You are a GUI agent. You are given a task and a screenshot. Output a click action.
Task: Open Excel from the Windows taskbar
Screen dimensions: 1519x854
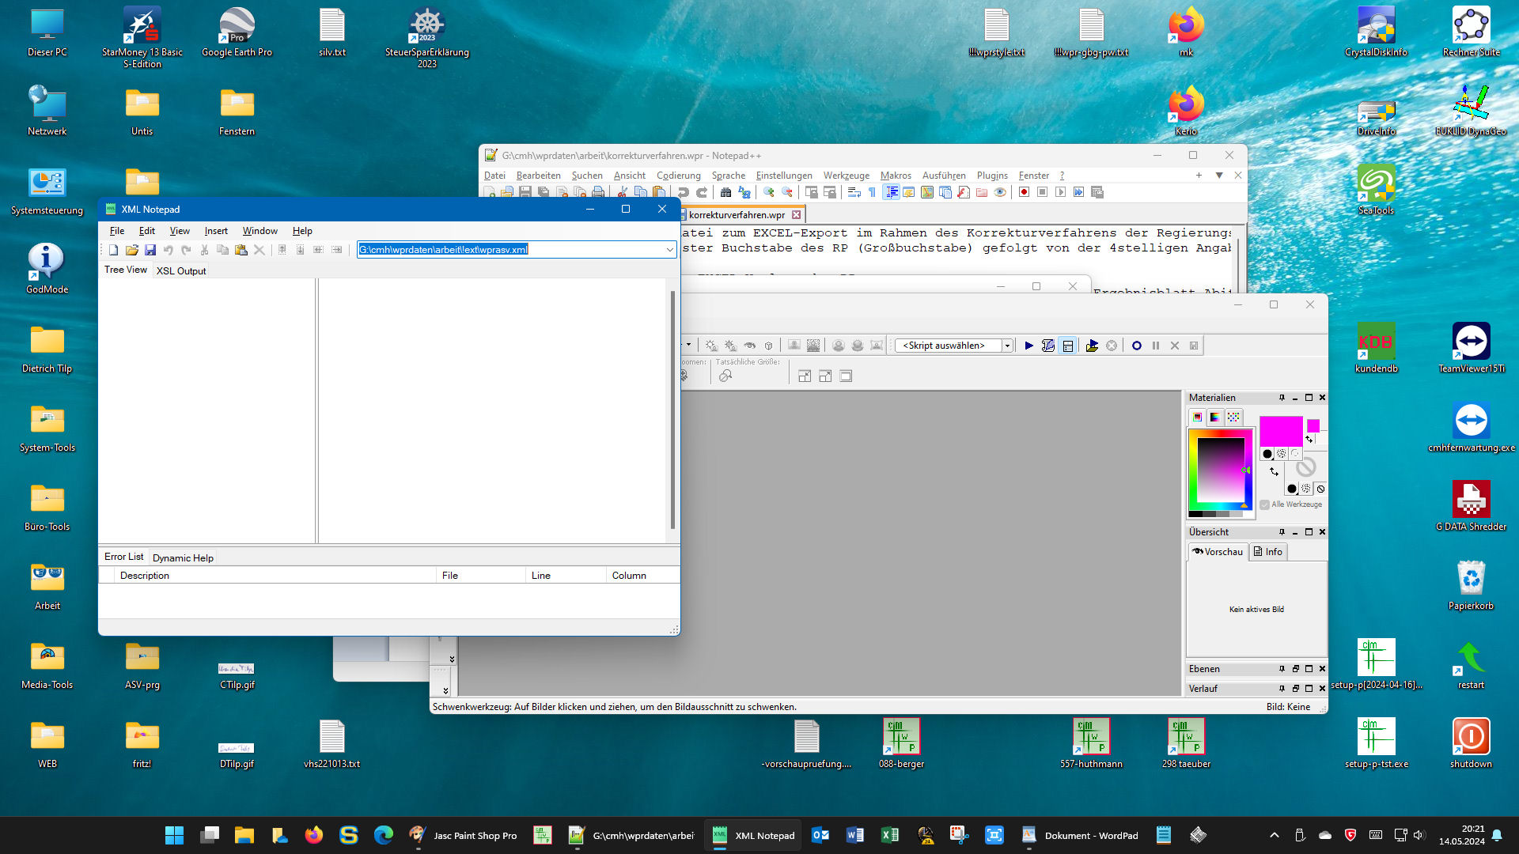click(x=889, y=835)
